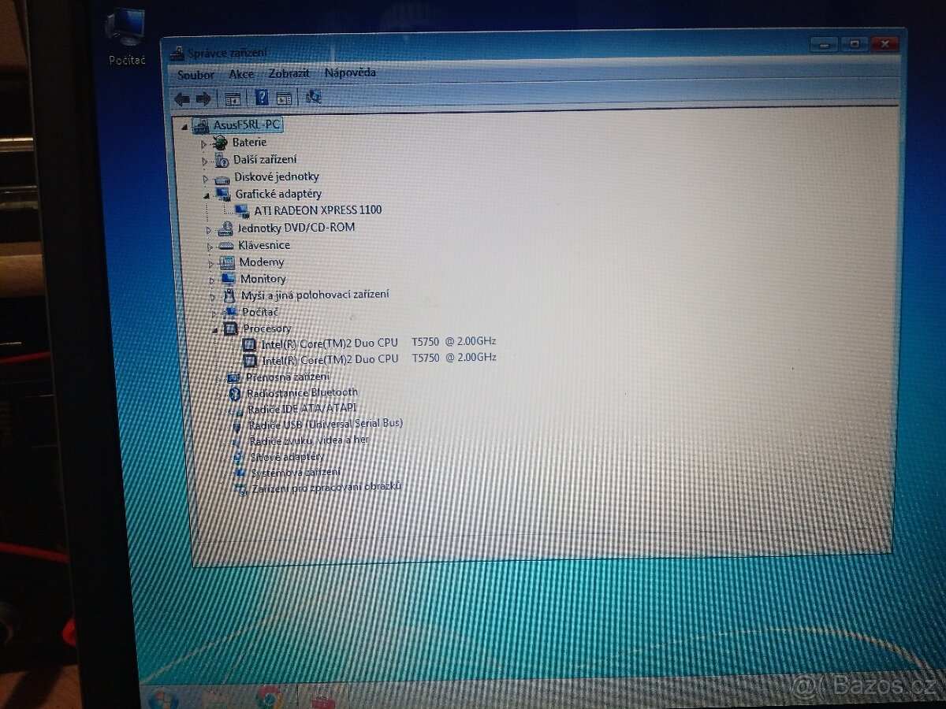The height and width of the screenshot is (709, 946).
Task: Expand the Jednotky DVD/CD-ROM node arrow
Action: click(209, 230)
